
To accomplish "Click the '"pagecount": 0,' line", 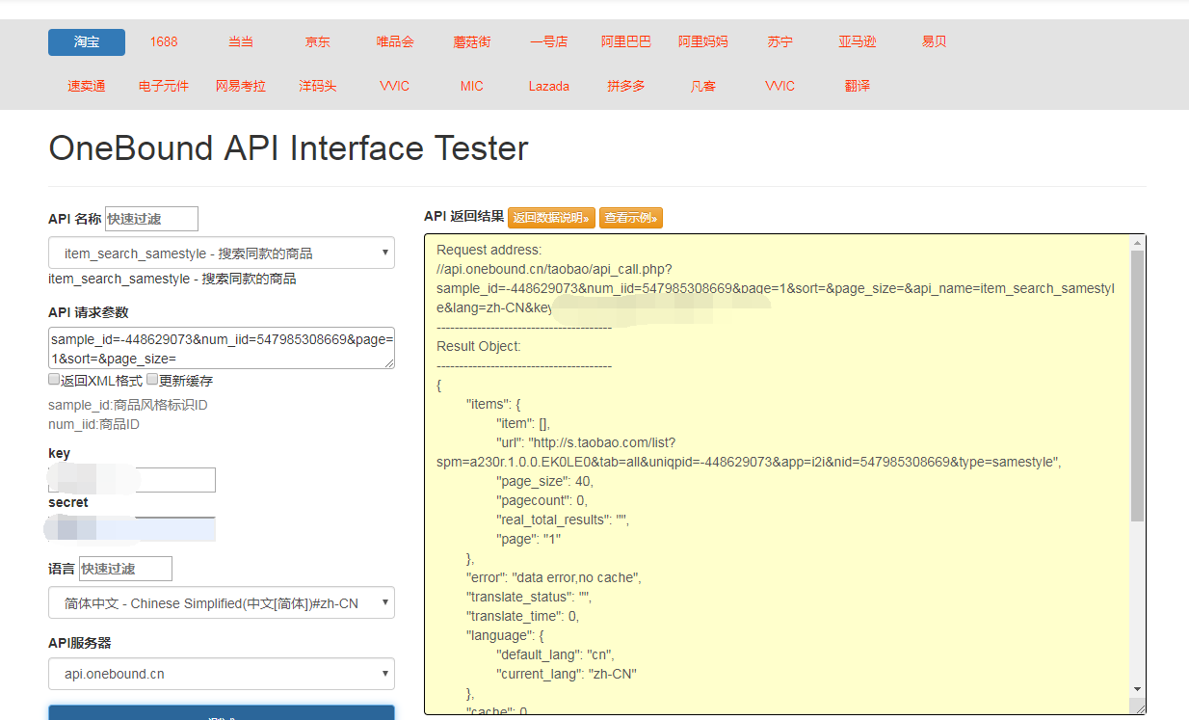I will click(542, 500).
